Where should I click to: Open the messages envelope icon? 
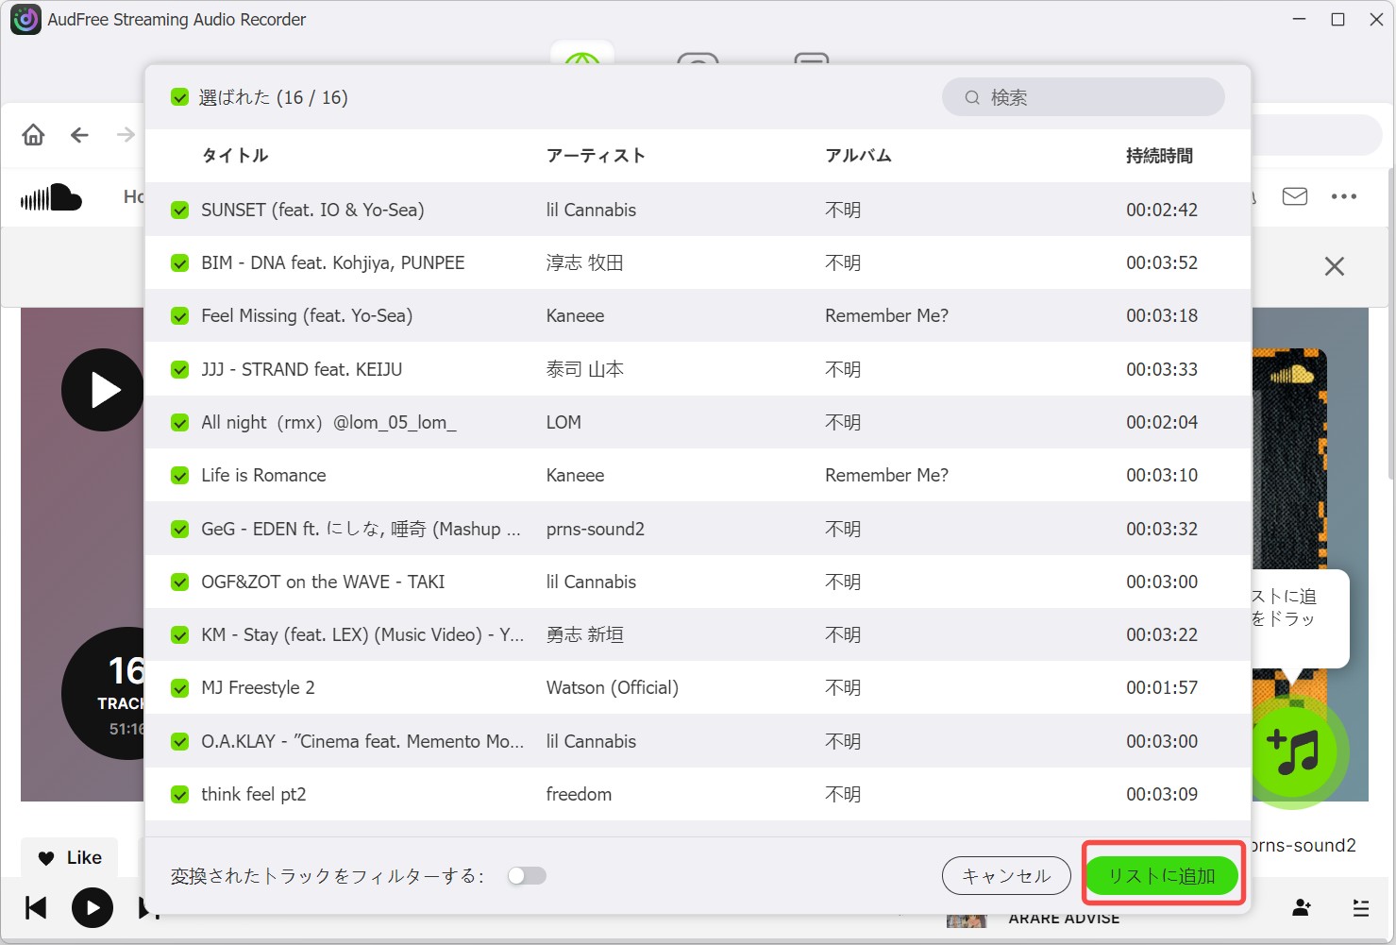(1295, 196)
